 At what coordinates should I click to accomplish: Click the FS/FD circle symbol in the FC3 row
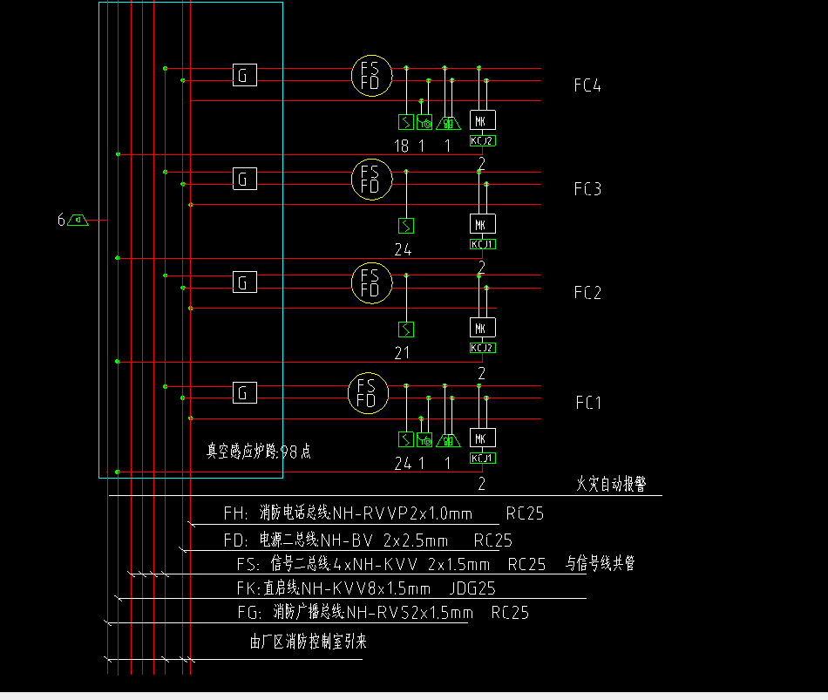point(372,179)
